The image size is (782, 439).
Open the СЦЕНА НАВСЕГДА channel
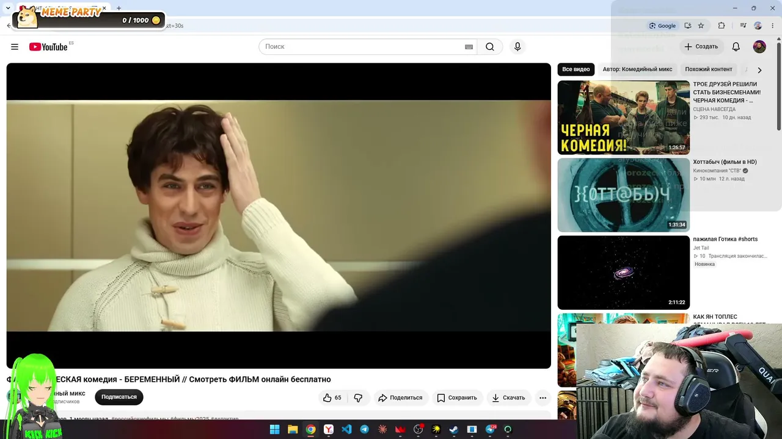coord(714,110)
